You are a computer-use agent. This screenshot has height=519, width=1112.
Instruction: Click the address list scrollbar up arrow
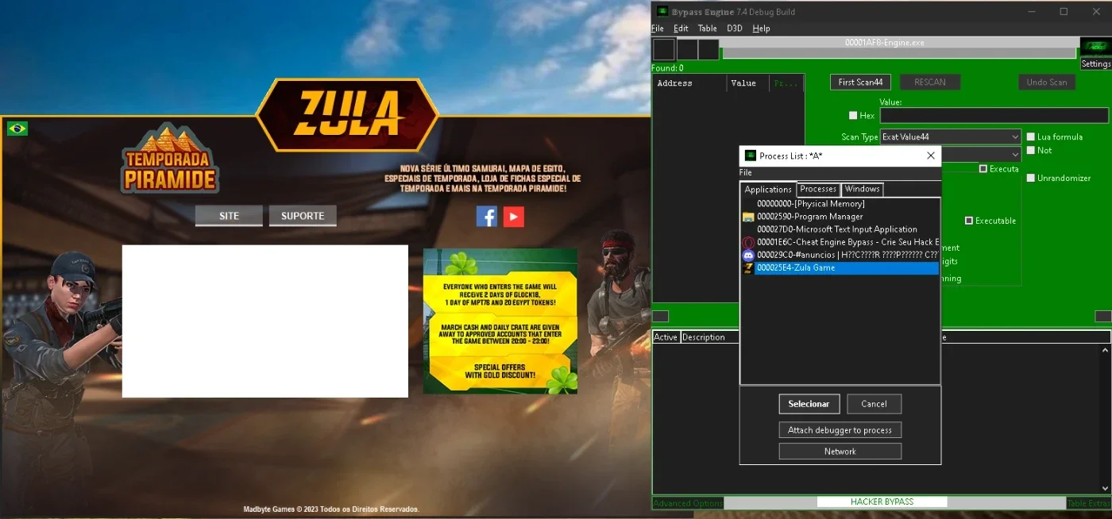(1105, 350)
